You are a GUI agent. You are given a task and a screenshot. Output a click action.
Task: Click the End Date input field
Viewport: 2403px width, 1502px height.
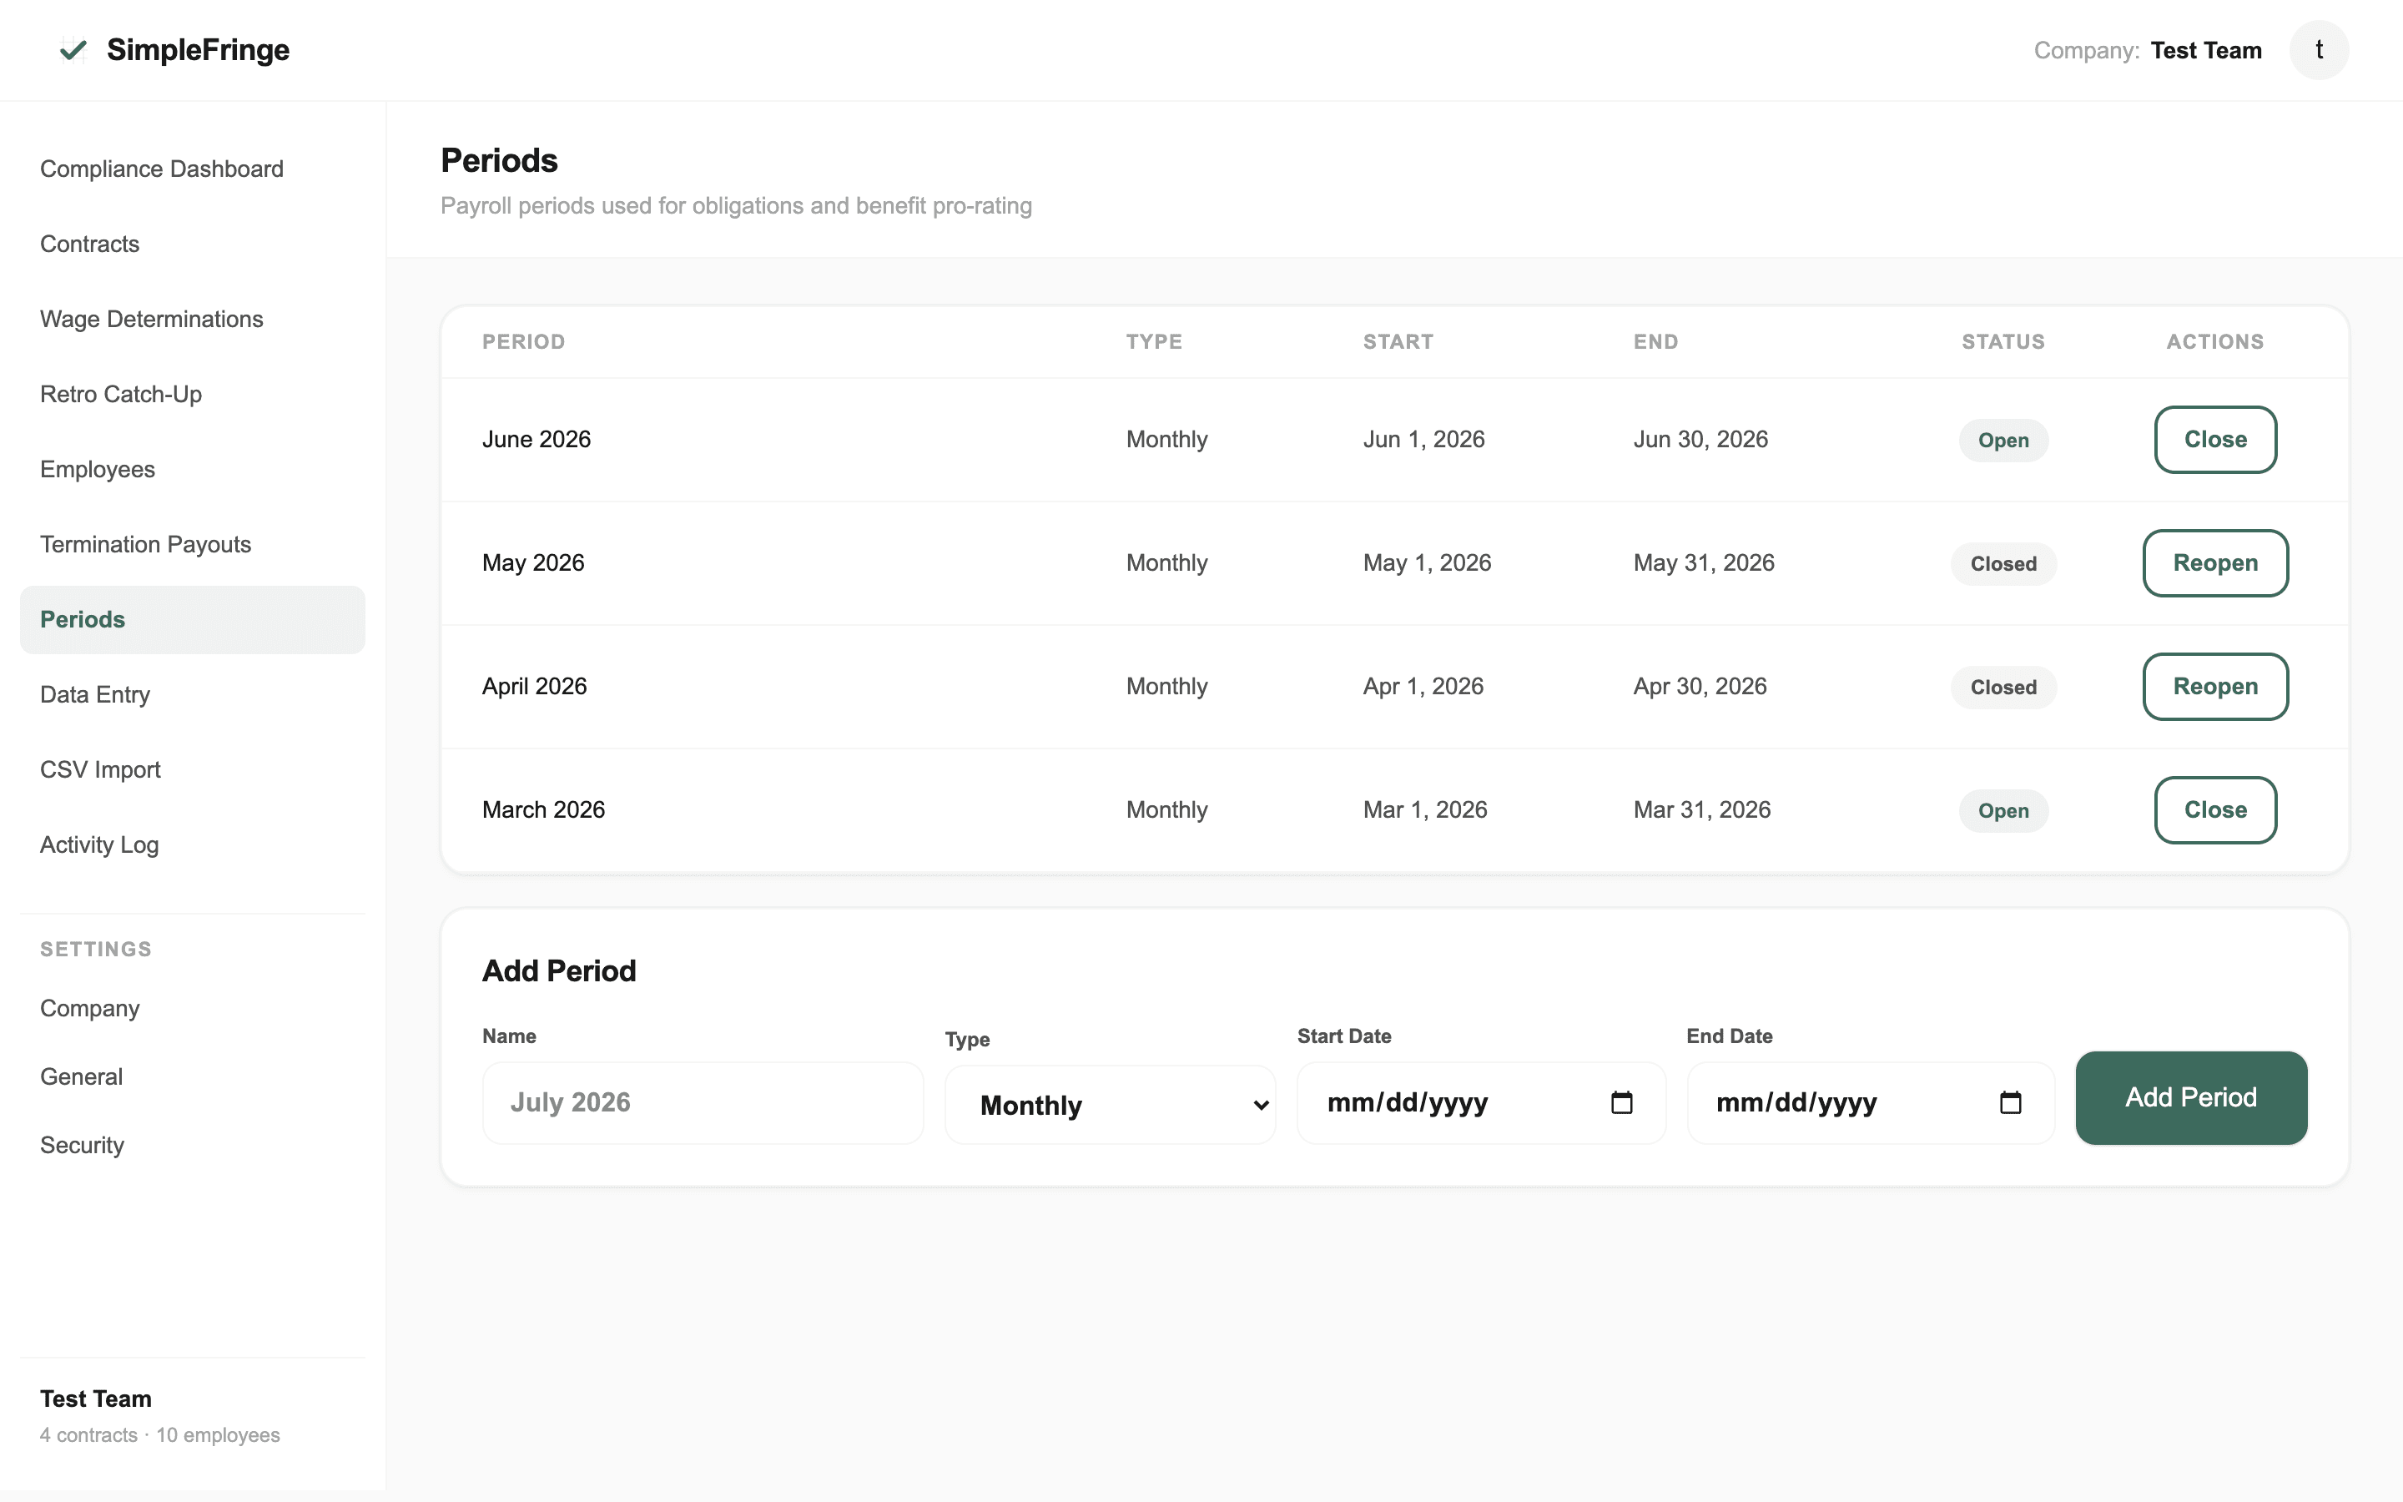(x=1870, y=1102)
